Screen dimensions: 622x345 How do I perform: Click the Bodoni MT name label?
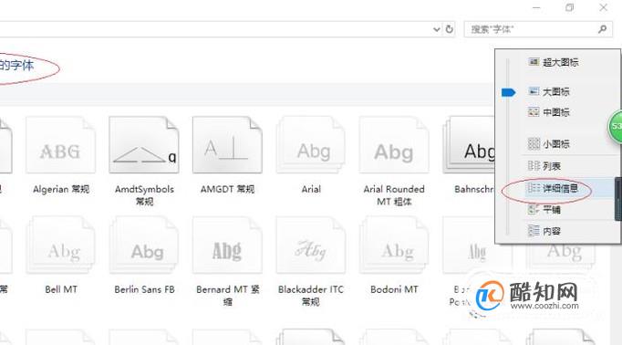click(x=394, y=289)
